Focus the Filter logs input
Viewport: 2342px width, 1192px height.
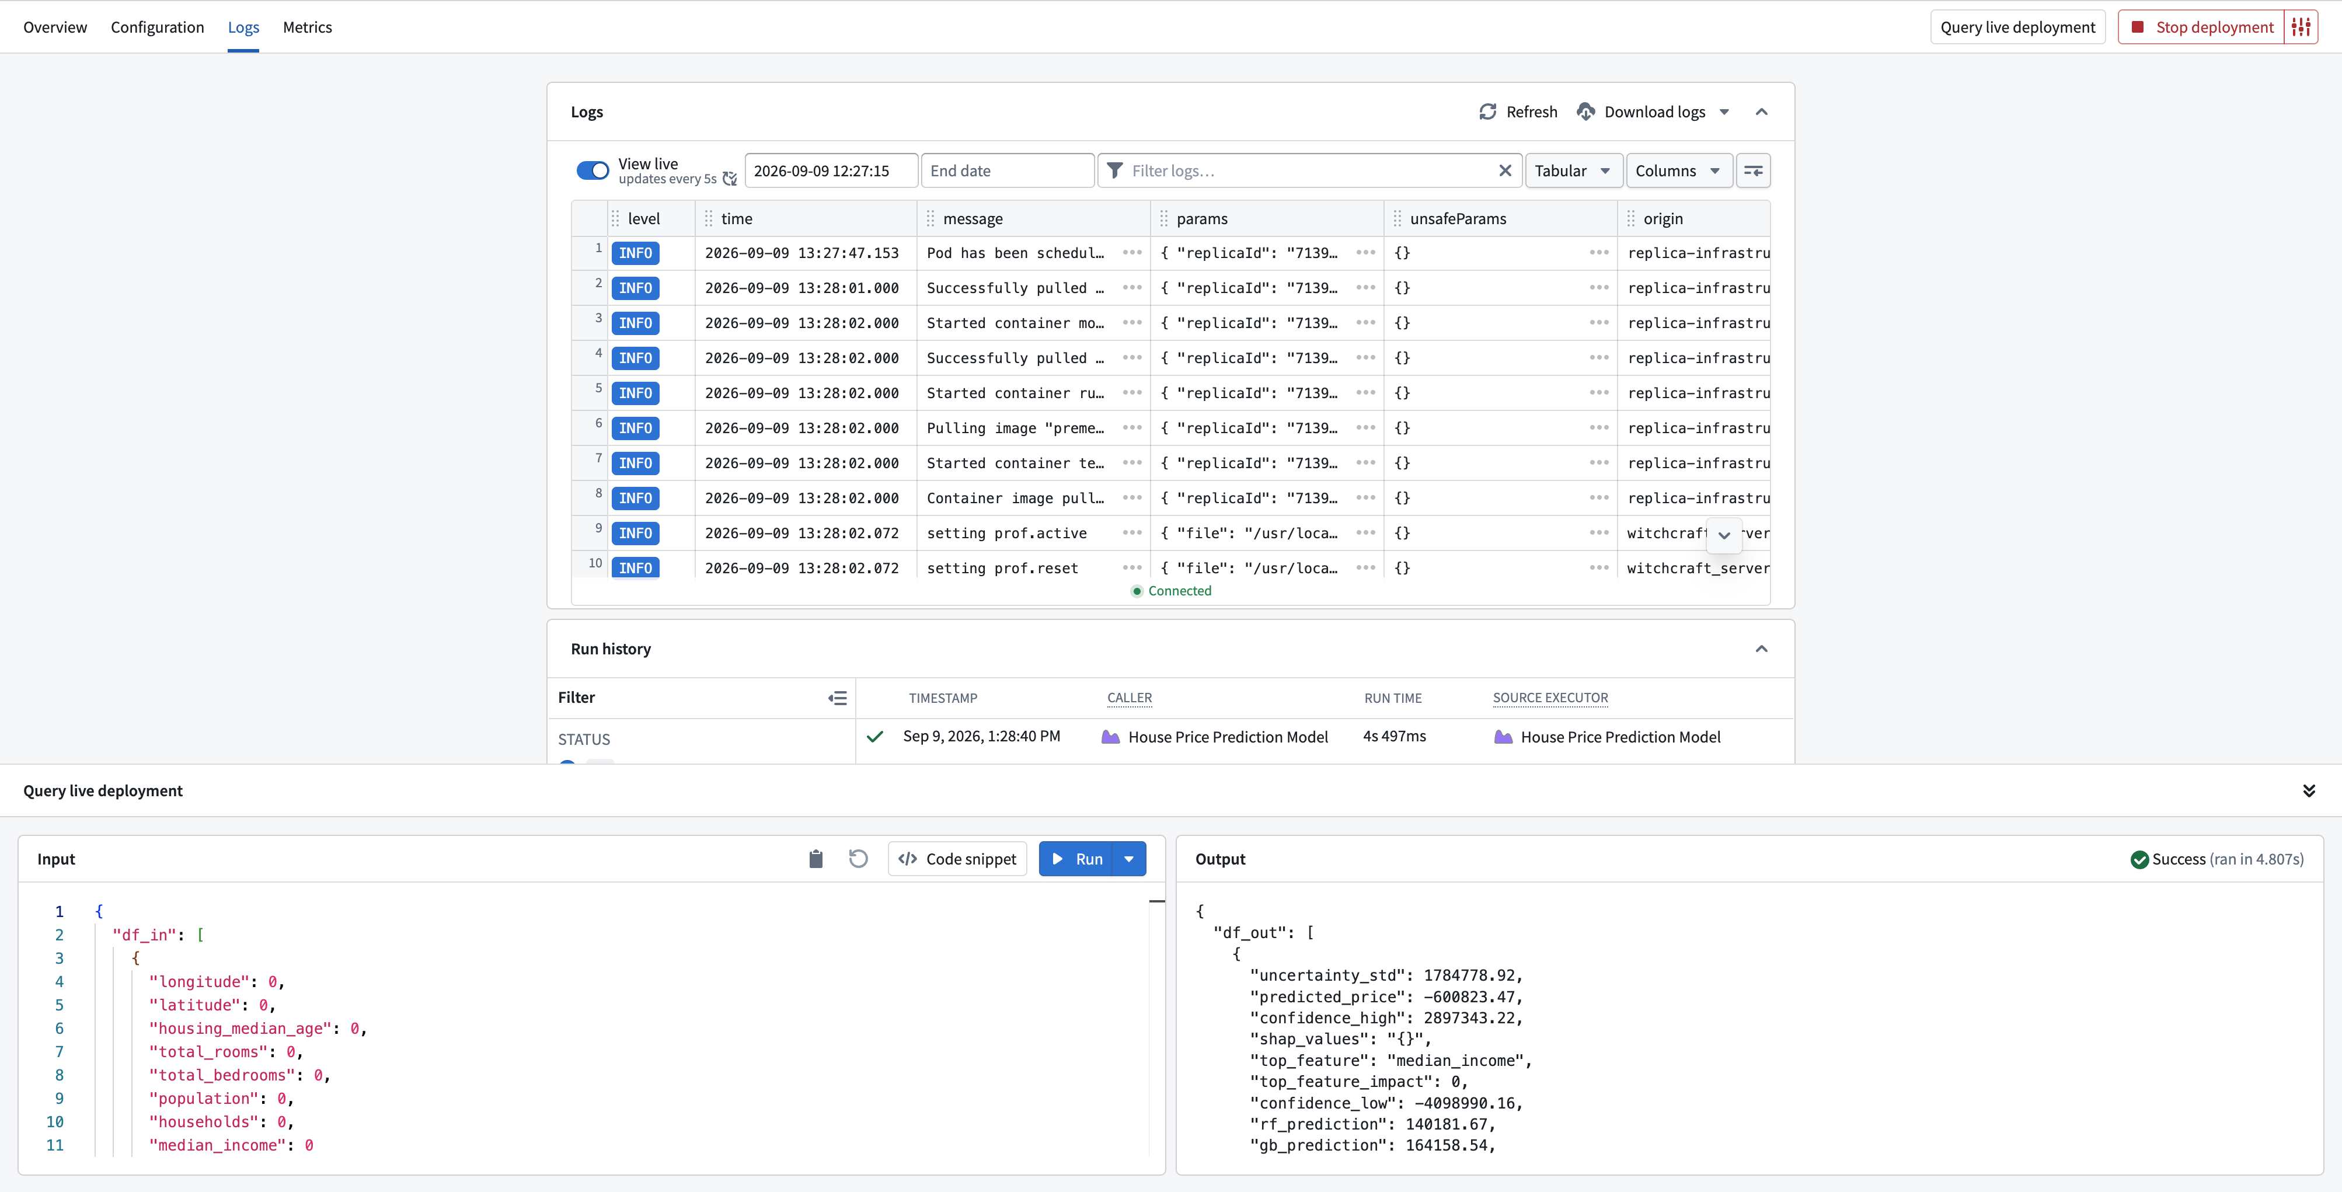[1309, 171]
